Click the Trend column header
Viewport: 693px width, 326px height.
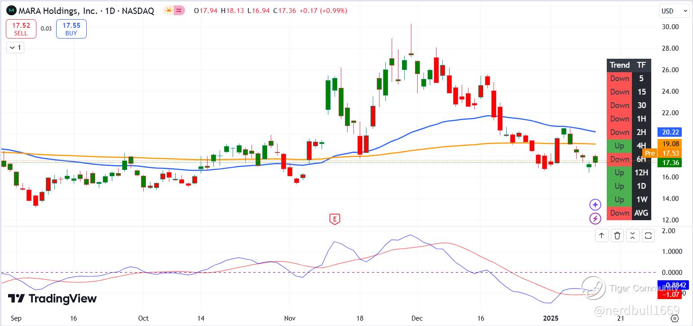[619, 65]
